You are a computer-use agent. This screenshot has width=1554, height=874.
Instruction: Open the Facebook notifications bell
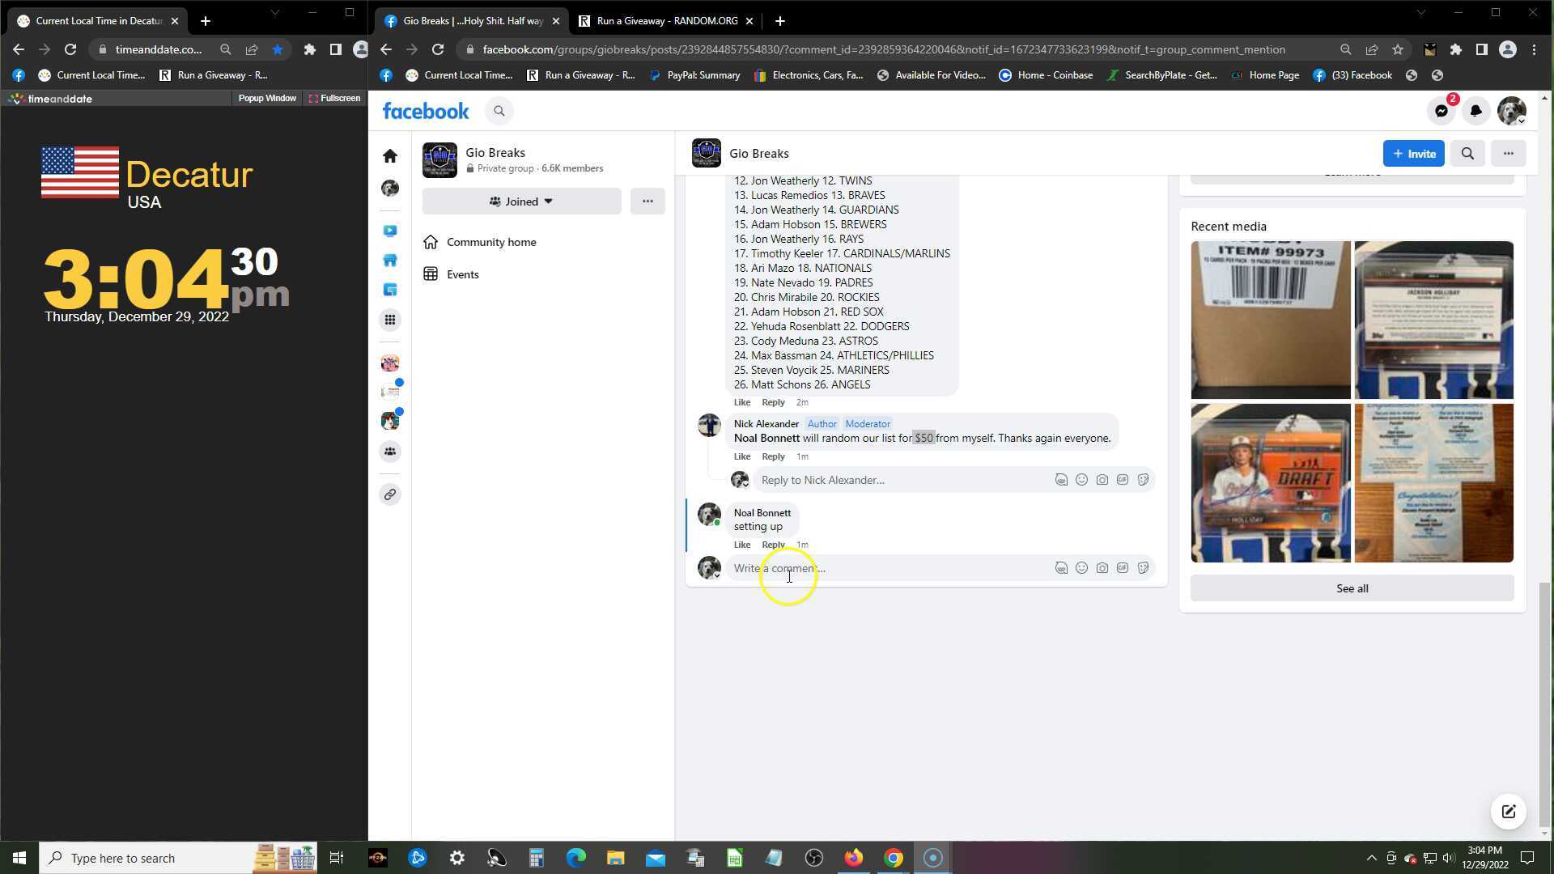tap(1475, 112)
